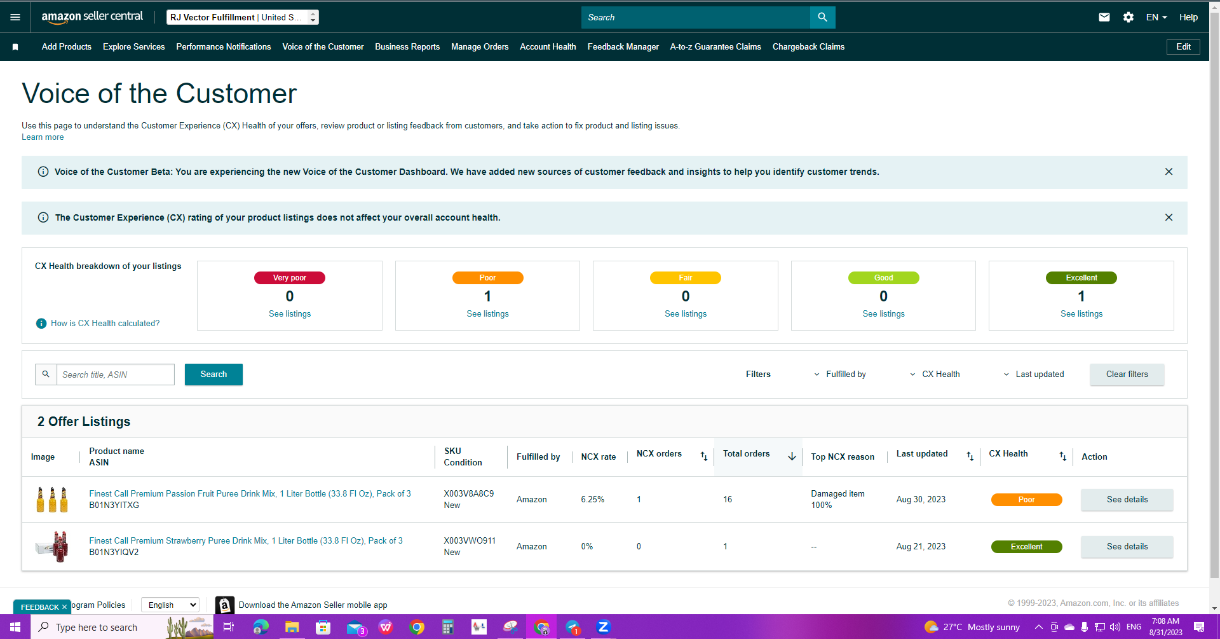The image size is (1220, 639).
Task: Sort by CX Health column arrows
Action: tap(1063, 456)
